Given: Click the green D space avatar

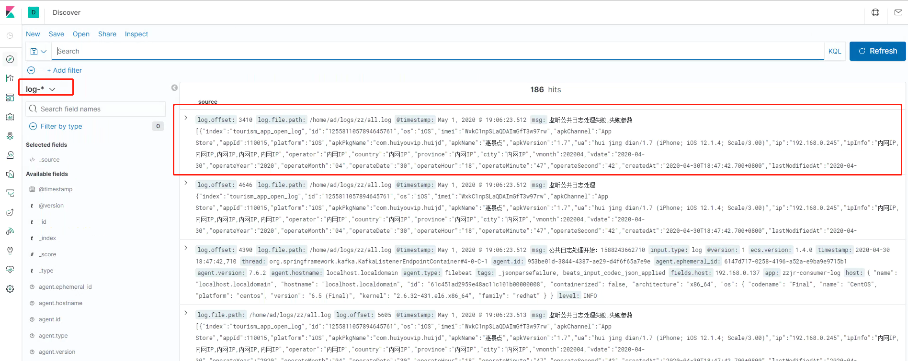Looking at the screenshot, I should click(x=34, y=12).
